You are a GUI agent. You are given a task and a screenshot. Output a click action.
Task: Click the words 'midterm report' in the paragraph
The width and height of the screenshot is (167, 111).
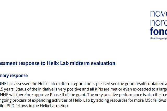click(x=70, y=84)
